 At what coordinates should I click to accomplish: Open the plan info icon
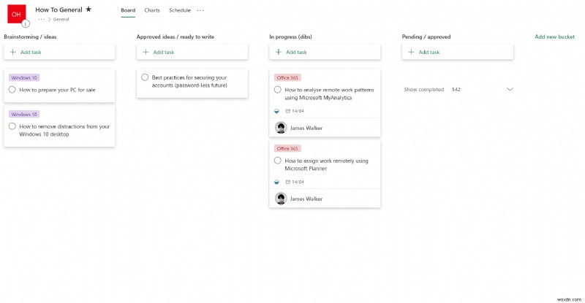[26, 24]
